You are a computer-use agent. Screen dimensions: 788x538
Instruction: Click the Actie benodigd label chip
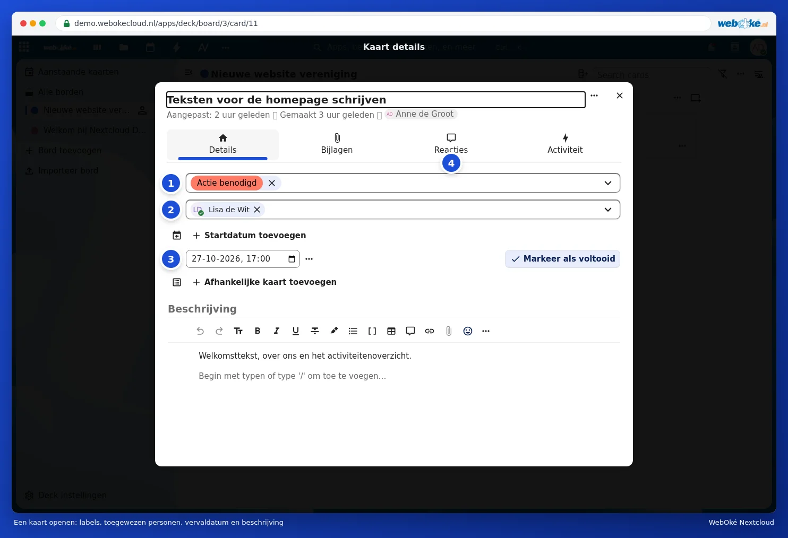[x=227, y=183]
